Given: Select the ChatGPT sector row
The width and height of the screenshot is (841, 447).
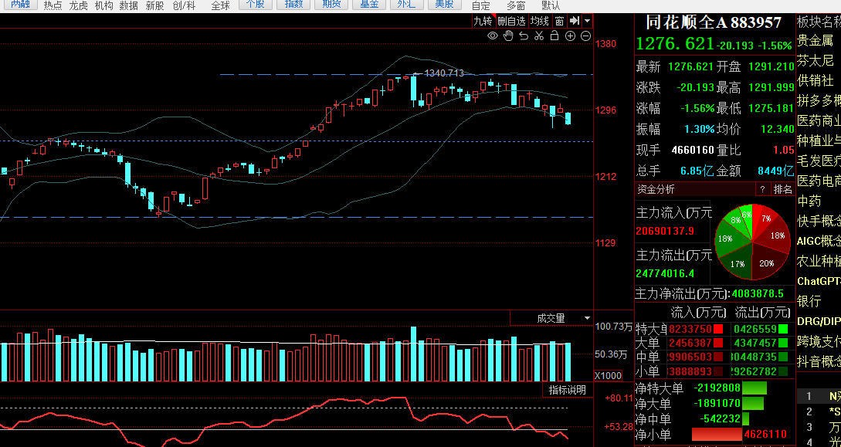Looking at the screenshot, I should [x=819, y=281].
